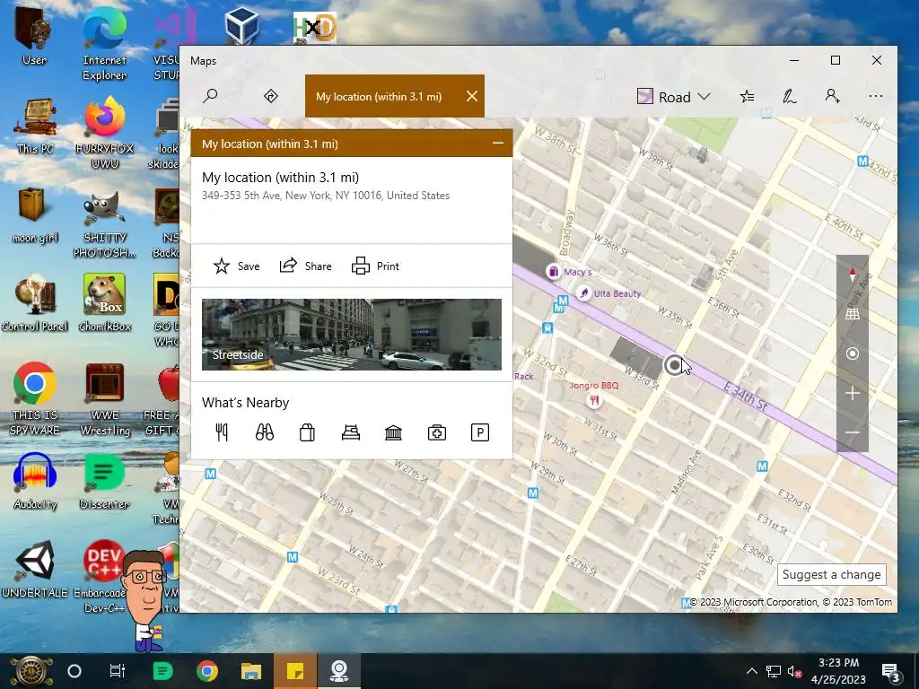Open File Explorer from the taskbar
The height and width of the screenshot is (689, 919).
click(x=251, y=671)
